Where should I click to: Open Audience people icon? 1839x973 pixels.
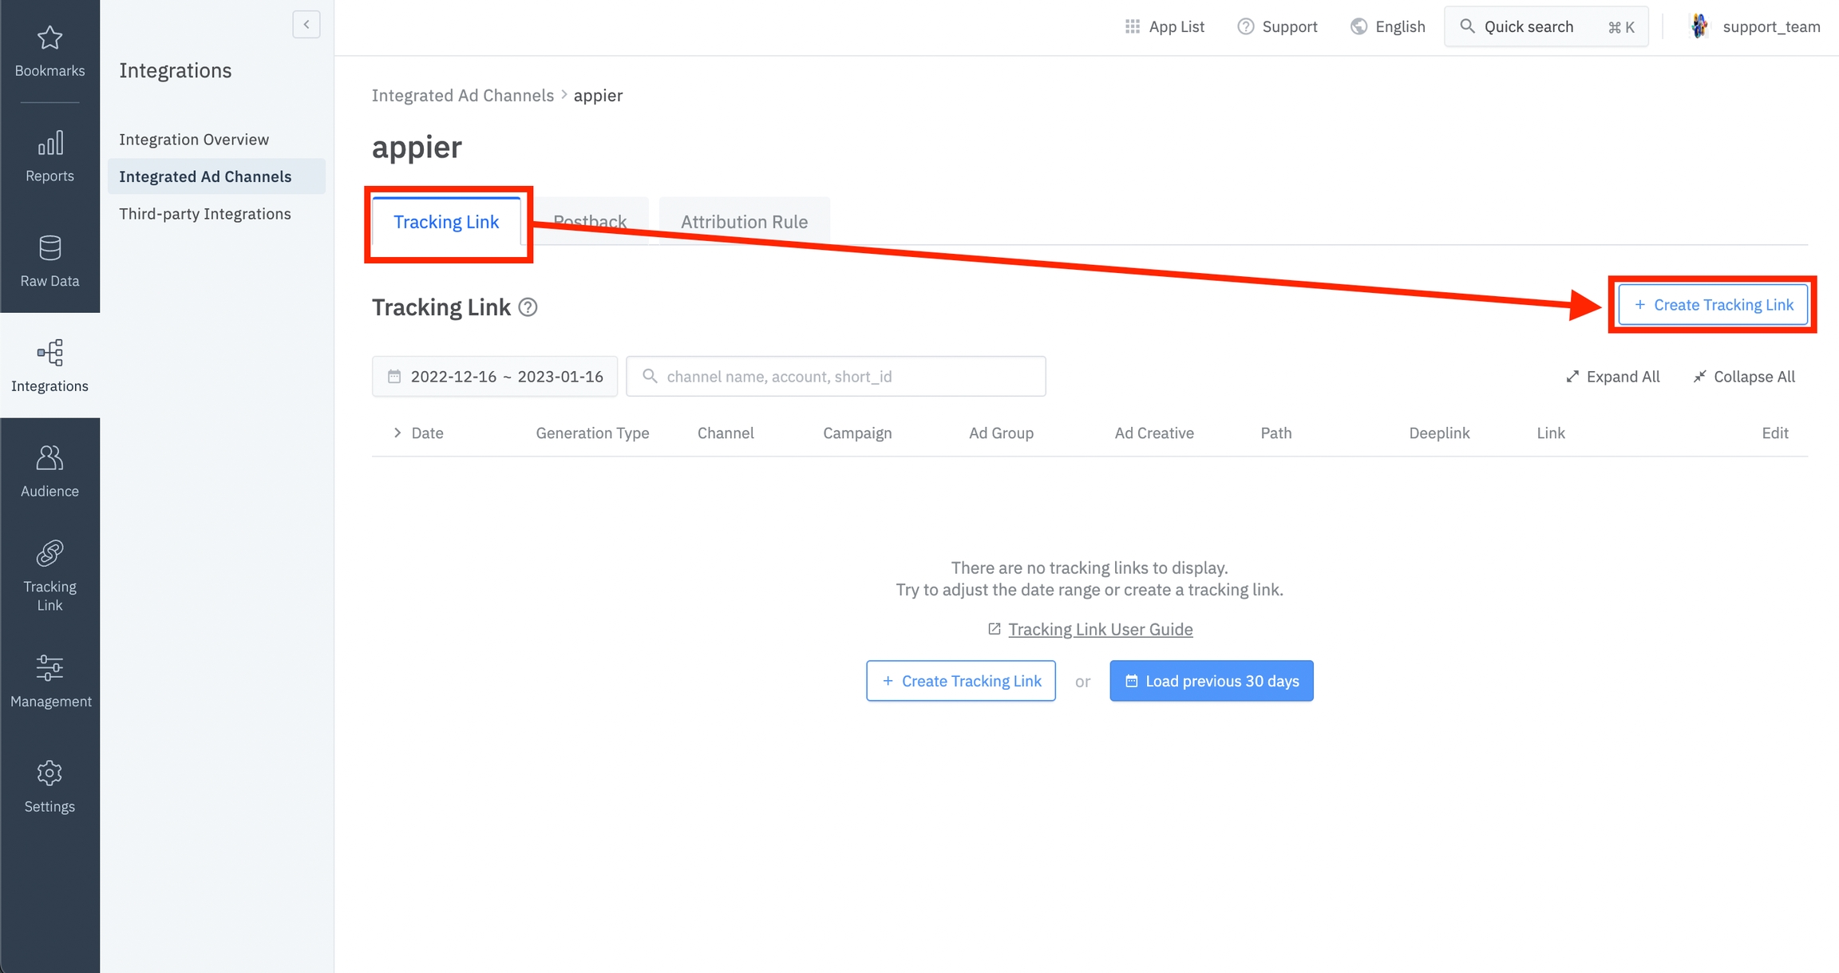(49, 458)
